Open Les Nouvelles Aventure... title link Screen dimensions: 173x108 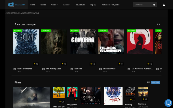click(142, 69)
